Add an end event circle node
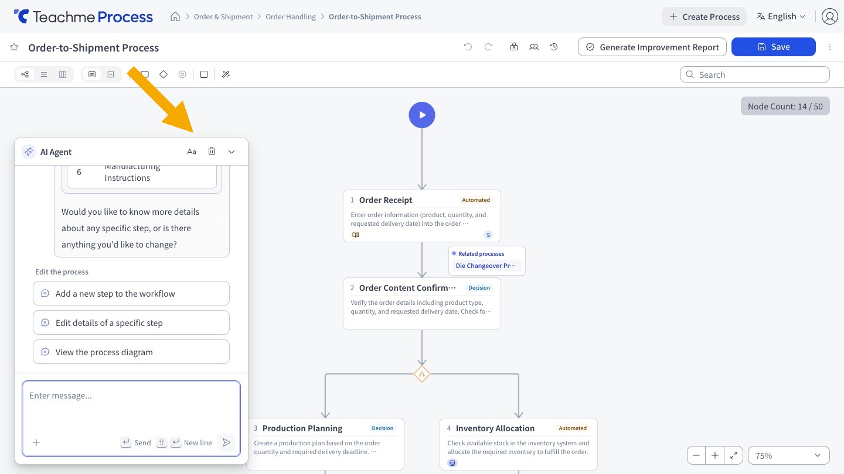 (182, 74)
